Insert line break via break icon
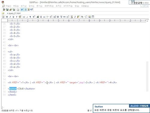This screenshot has width=150, height=113. 27,17
